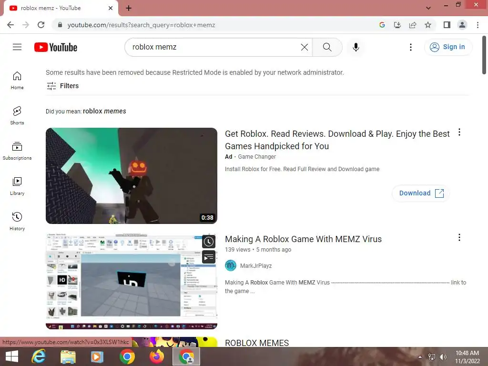Go to the YouTube logo homepage
The image size is (488, 366).
point(56,47)
